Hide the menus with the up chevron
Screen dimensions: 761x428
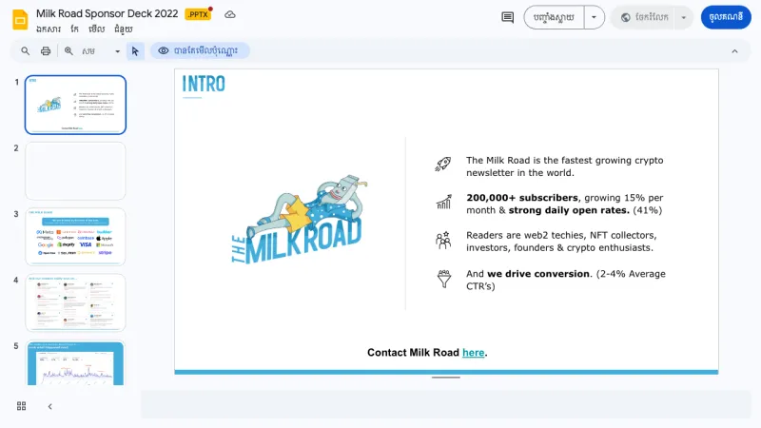point(734,51)
